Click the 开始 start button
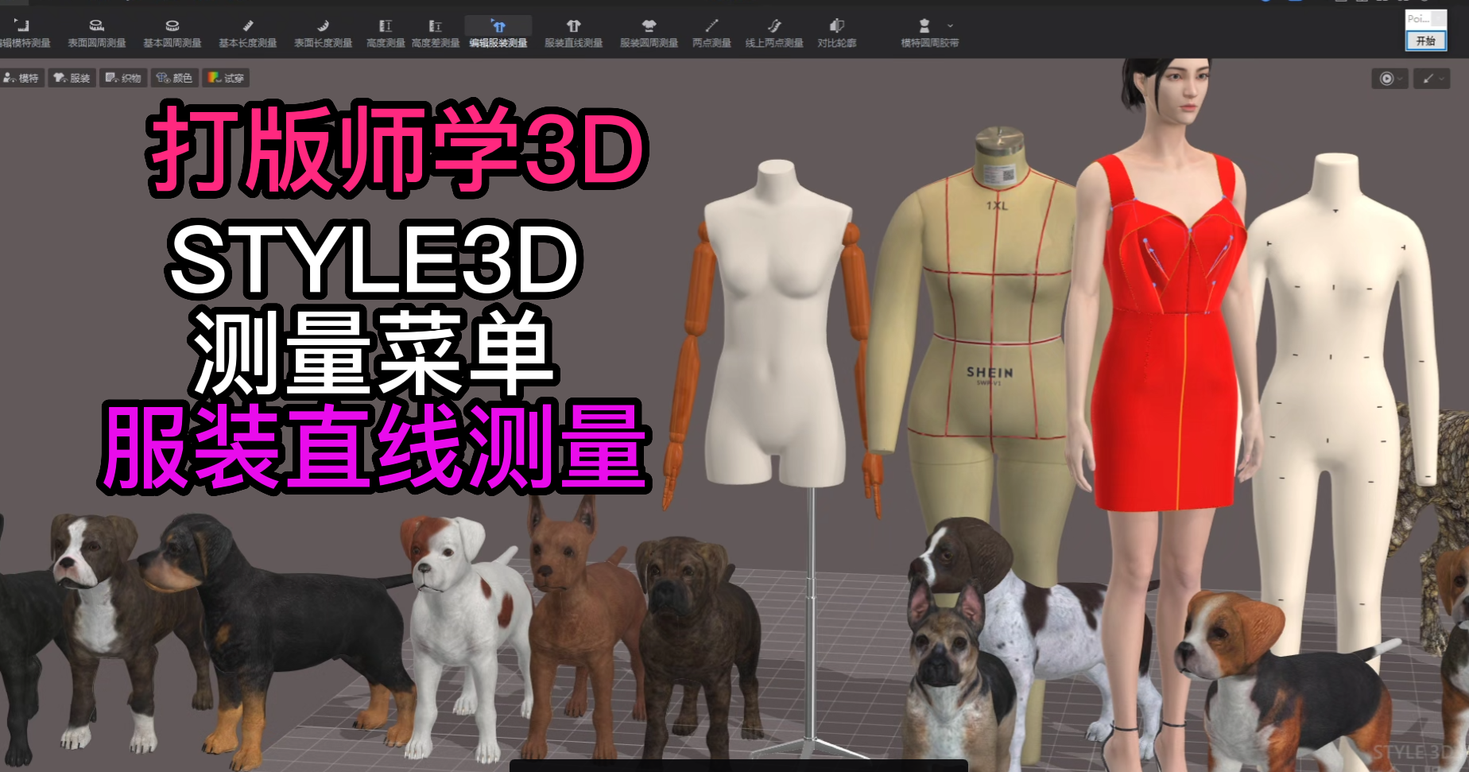 [x=1426, y=41]
